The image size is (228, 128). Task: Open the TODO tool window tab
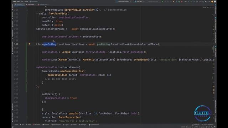[28, 125]
